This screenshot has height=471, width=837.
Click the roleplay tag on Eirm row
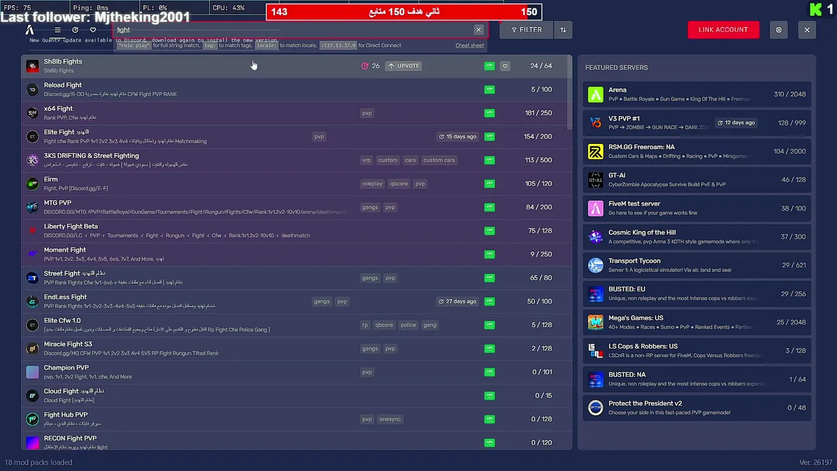coord(372,184)
